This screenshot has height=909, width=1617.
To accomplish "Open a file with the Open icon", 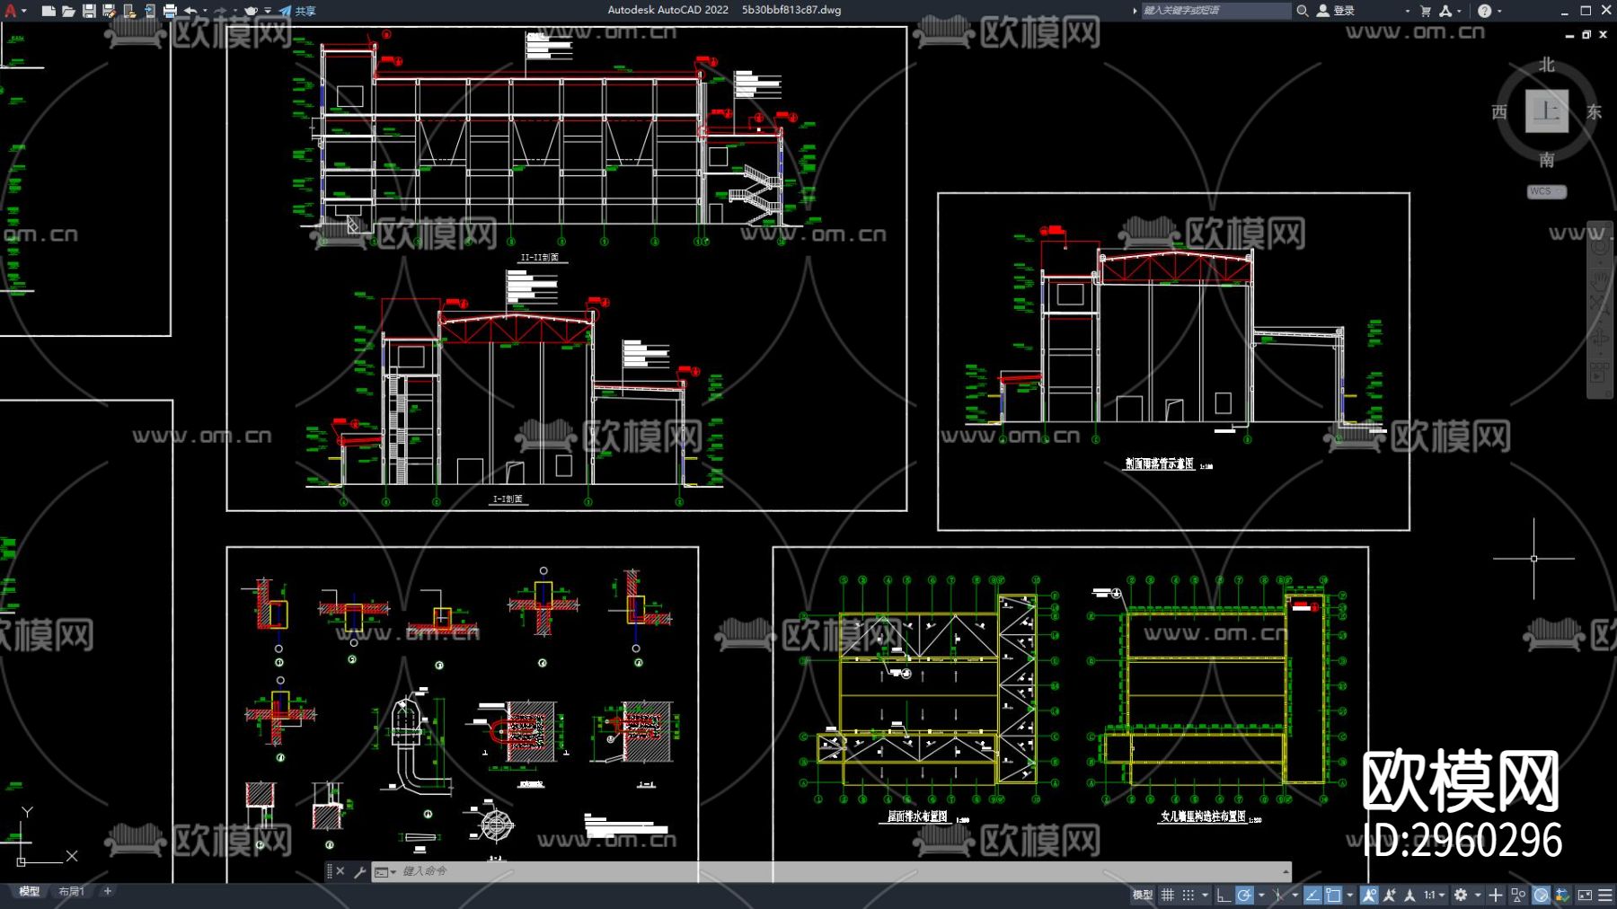I will (68, 11).
